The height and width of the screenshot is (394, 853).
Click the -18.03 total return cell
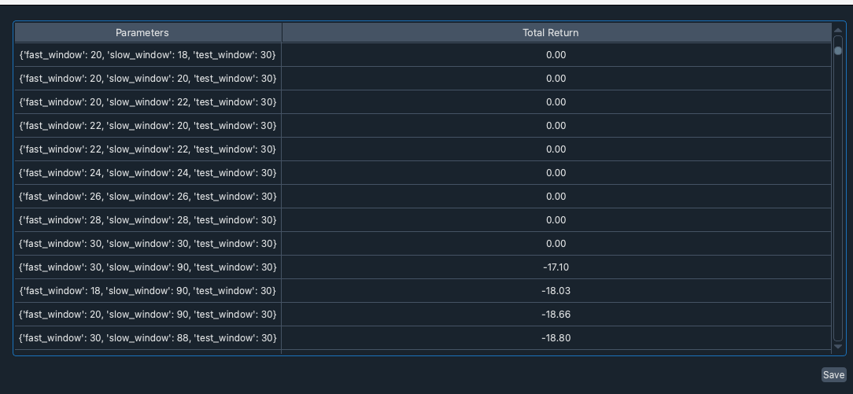point(556,291)
